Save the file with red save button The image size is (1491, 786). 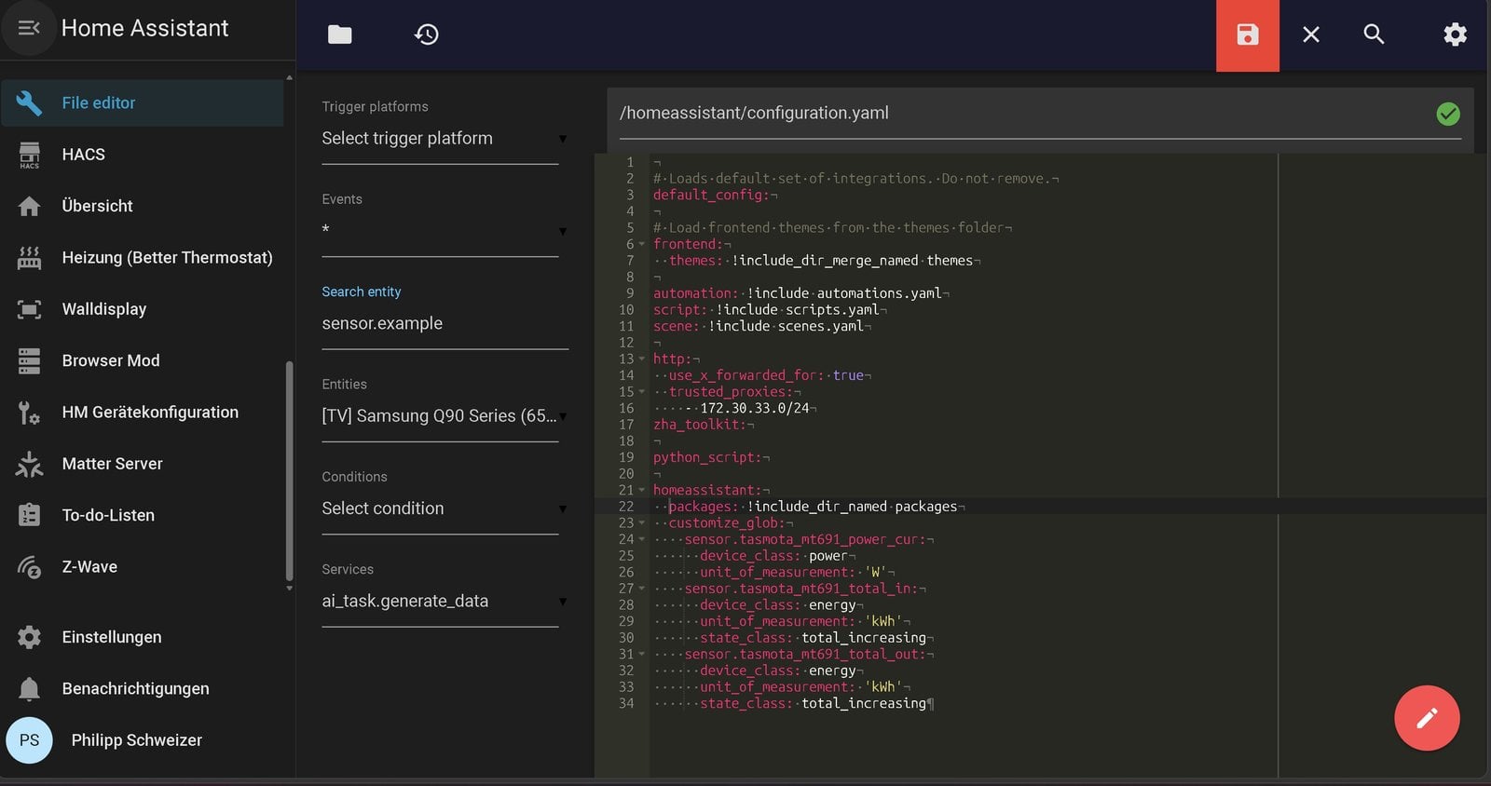(x=1248, y=35)
